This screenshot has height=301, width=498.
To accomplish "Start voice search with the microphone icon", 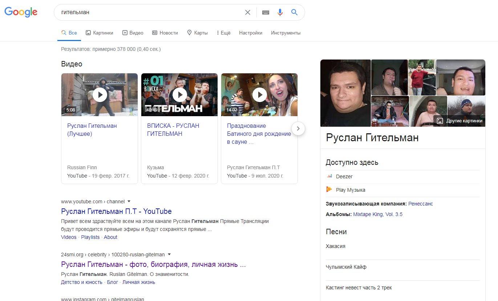I will point(280,12).
